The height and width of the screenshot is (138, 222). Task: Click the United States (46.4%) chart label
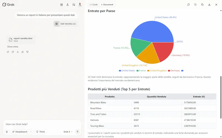click(x=166, y=17)
